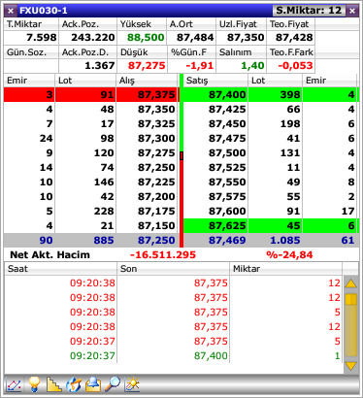Viewport: 363px width, 398px height.
Task: Click the blue globe with pencil icon
Action: [74, 384]
